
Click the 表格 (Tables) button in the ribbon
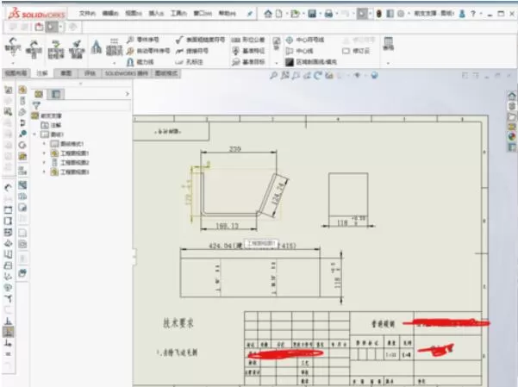tap(388, 44)
